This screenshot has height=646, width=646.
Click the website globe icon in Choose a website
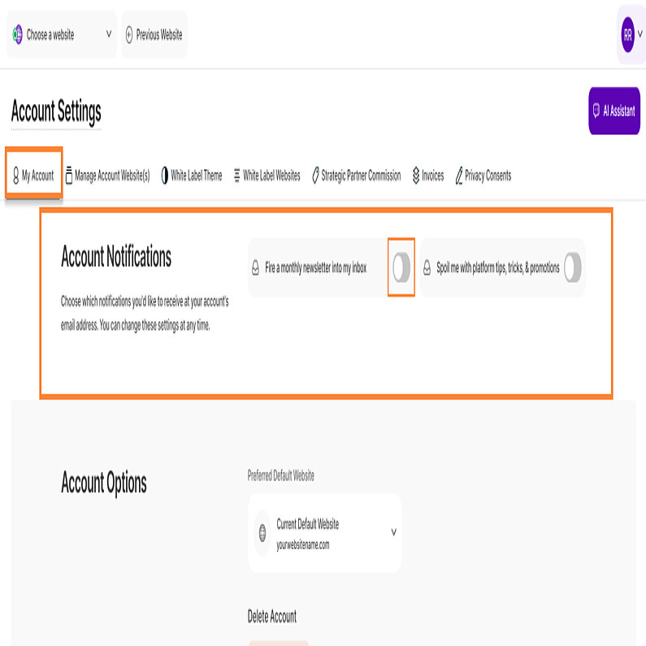point(17,35)
